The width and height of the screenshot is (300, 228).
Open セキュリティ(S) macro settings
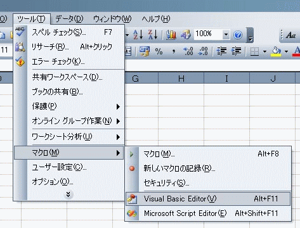tap(208, 183)
